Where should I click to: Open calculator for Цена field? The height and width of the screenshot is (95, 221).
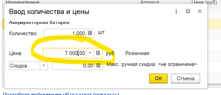pos(98,53)
